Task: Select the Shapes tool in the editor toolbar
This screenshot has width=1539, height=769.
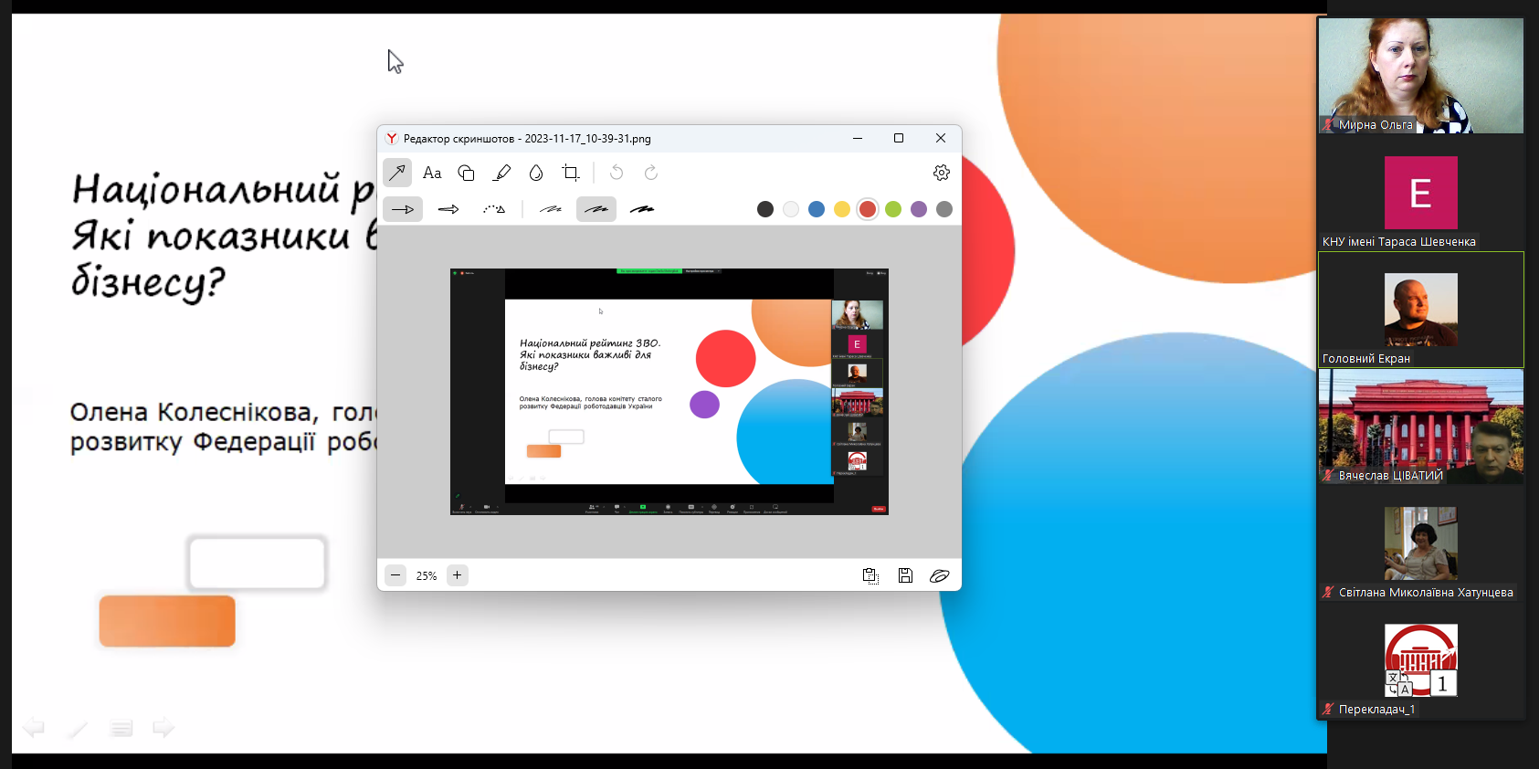Action: point(466,173)
